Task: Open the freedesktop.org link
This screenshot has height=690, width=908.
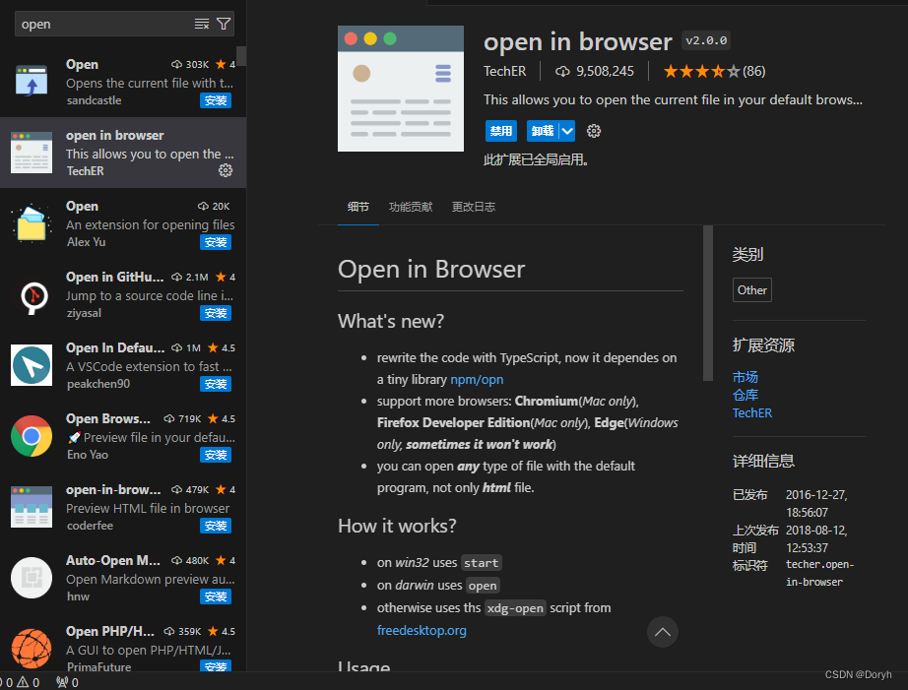Action: [x=422, y=630]
